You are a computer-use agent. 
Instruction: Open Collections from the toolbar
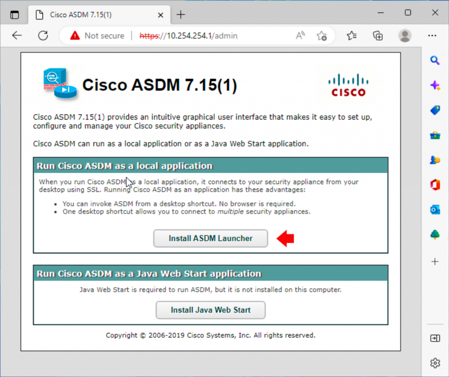point(378,36)
